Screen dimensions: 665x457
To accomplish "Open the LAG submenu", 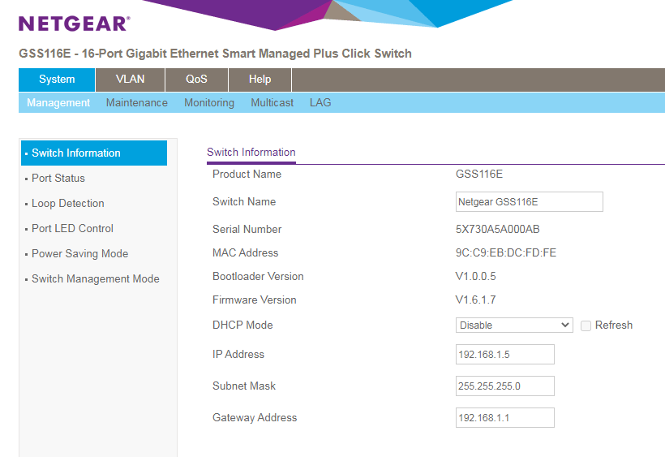I will pos(320,103).
